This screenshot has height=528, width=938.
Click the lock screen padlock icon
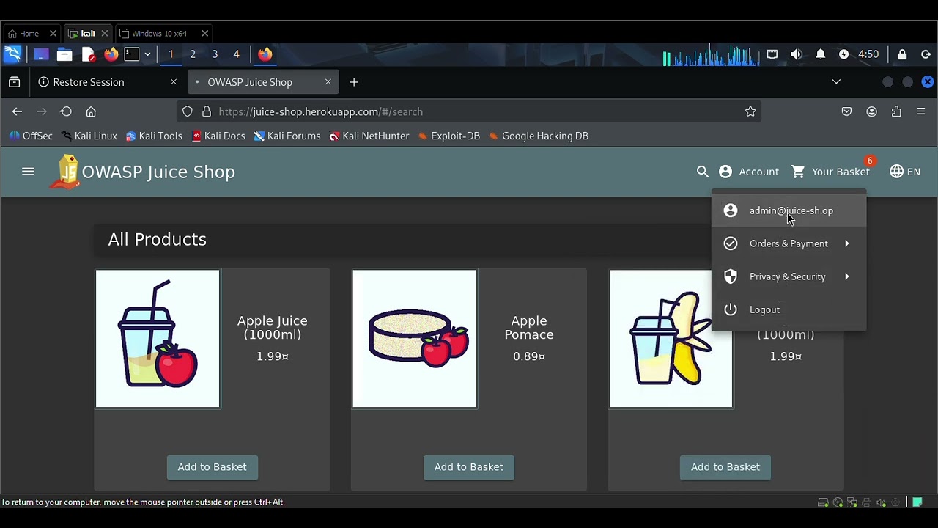(x=902, y=54)
